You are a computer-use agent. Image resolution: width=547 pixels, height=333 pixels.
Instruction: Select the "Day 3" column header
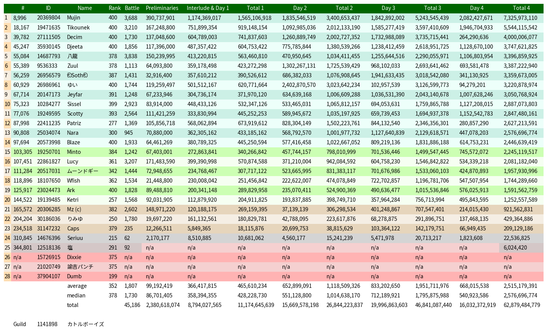click(388, 8)
